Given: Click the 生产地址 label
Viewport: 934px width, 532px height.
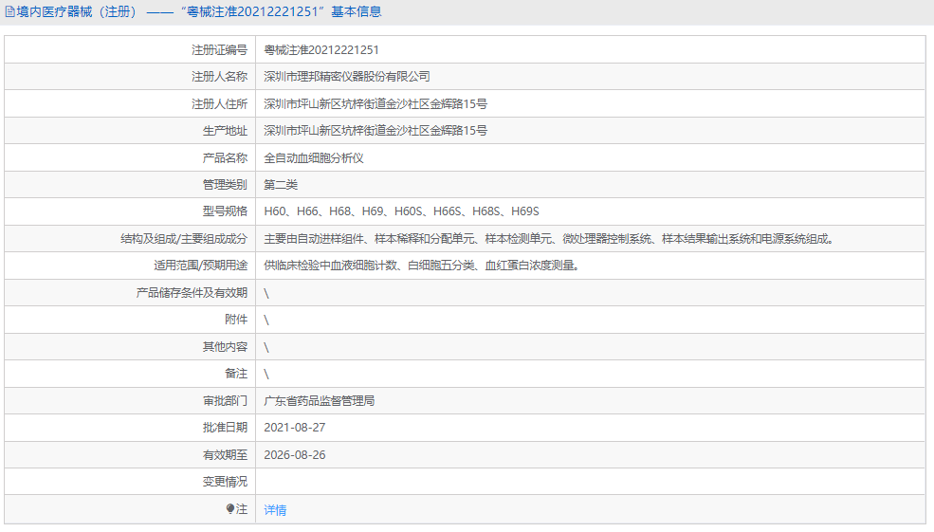Looking at the screenshot, I should (x=225, y=131).
